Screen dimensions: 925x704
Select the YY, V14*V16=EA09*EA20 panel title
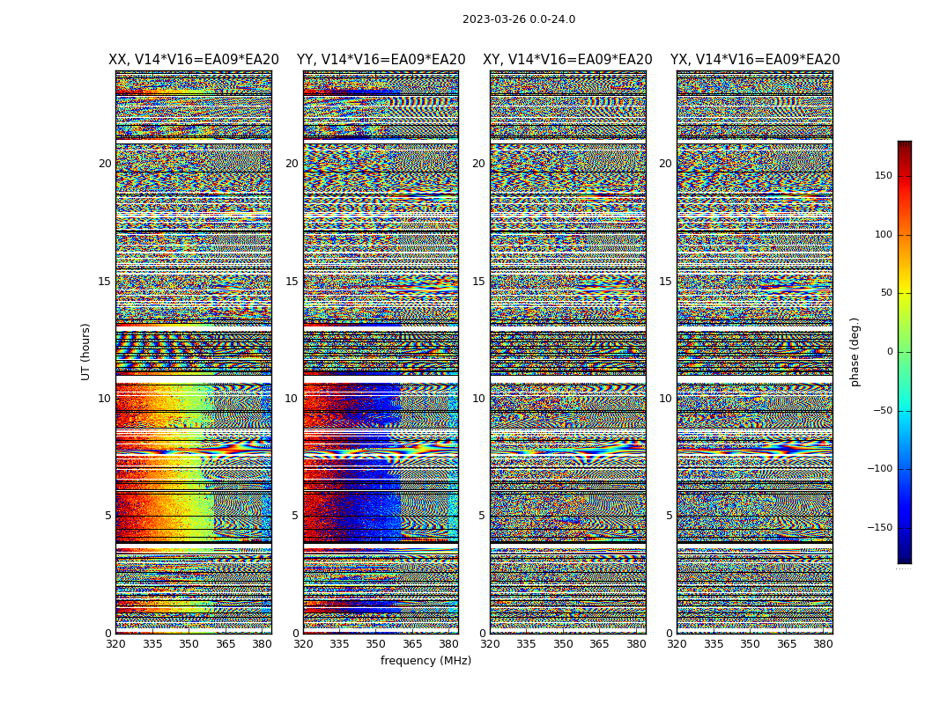coord(381,60)
